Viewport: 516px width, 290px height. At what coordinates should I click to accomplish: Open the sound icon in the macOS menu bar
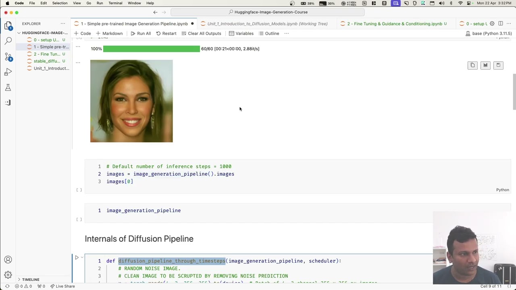click(441, 3)
